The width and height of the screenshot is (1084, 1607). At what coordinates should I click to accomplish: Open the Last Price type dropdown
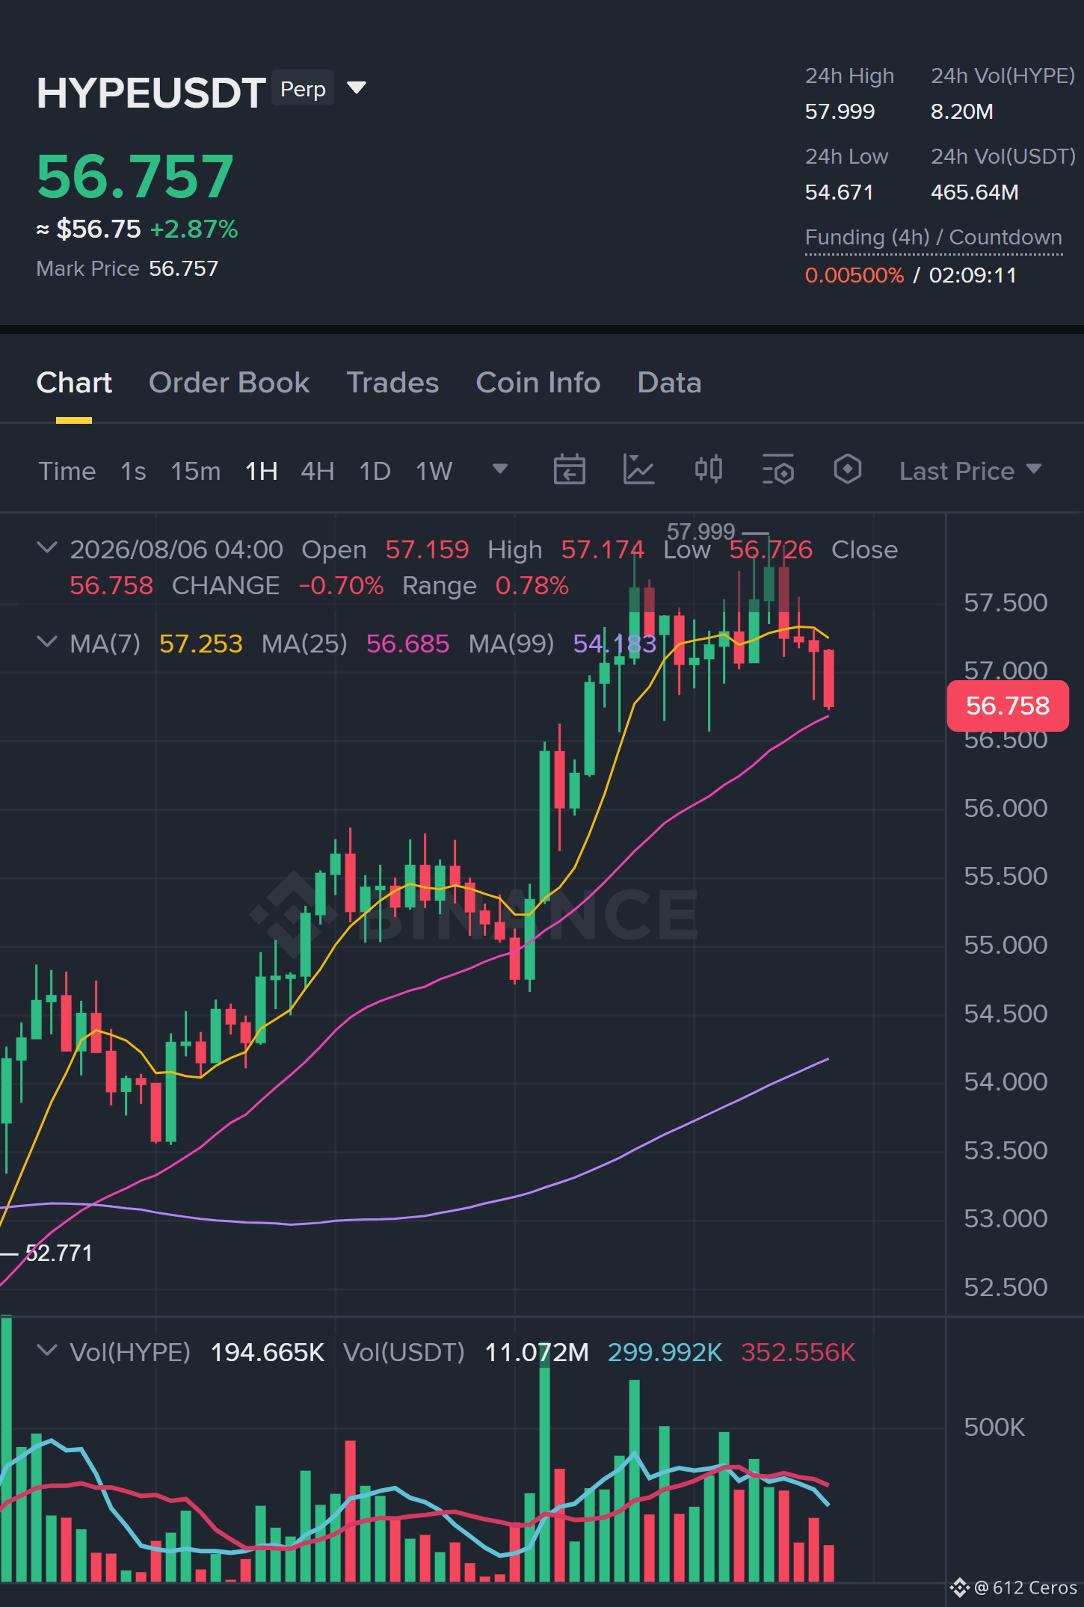(x=970, y=471)
